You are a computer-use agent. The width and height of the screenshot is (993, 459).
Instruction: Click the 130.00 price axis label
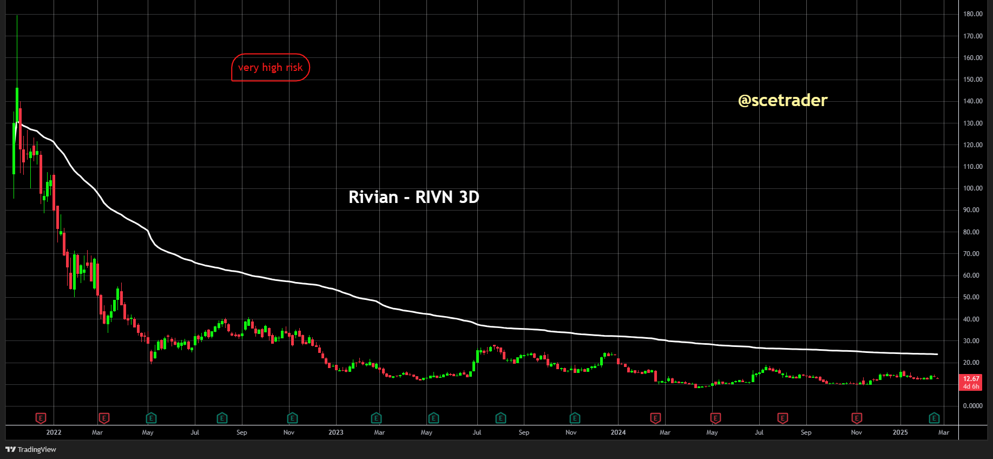973,123
